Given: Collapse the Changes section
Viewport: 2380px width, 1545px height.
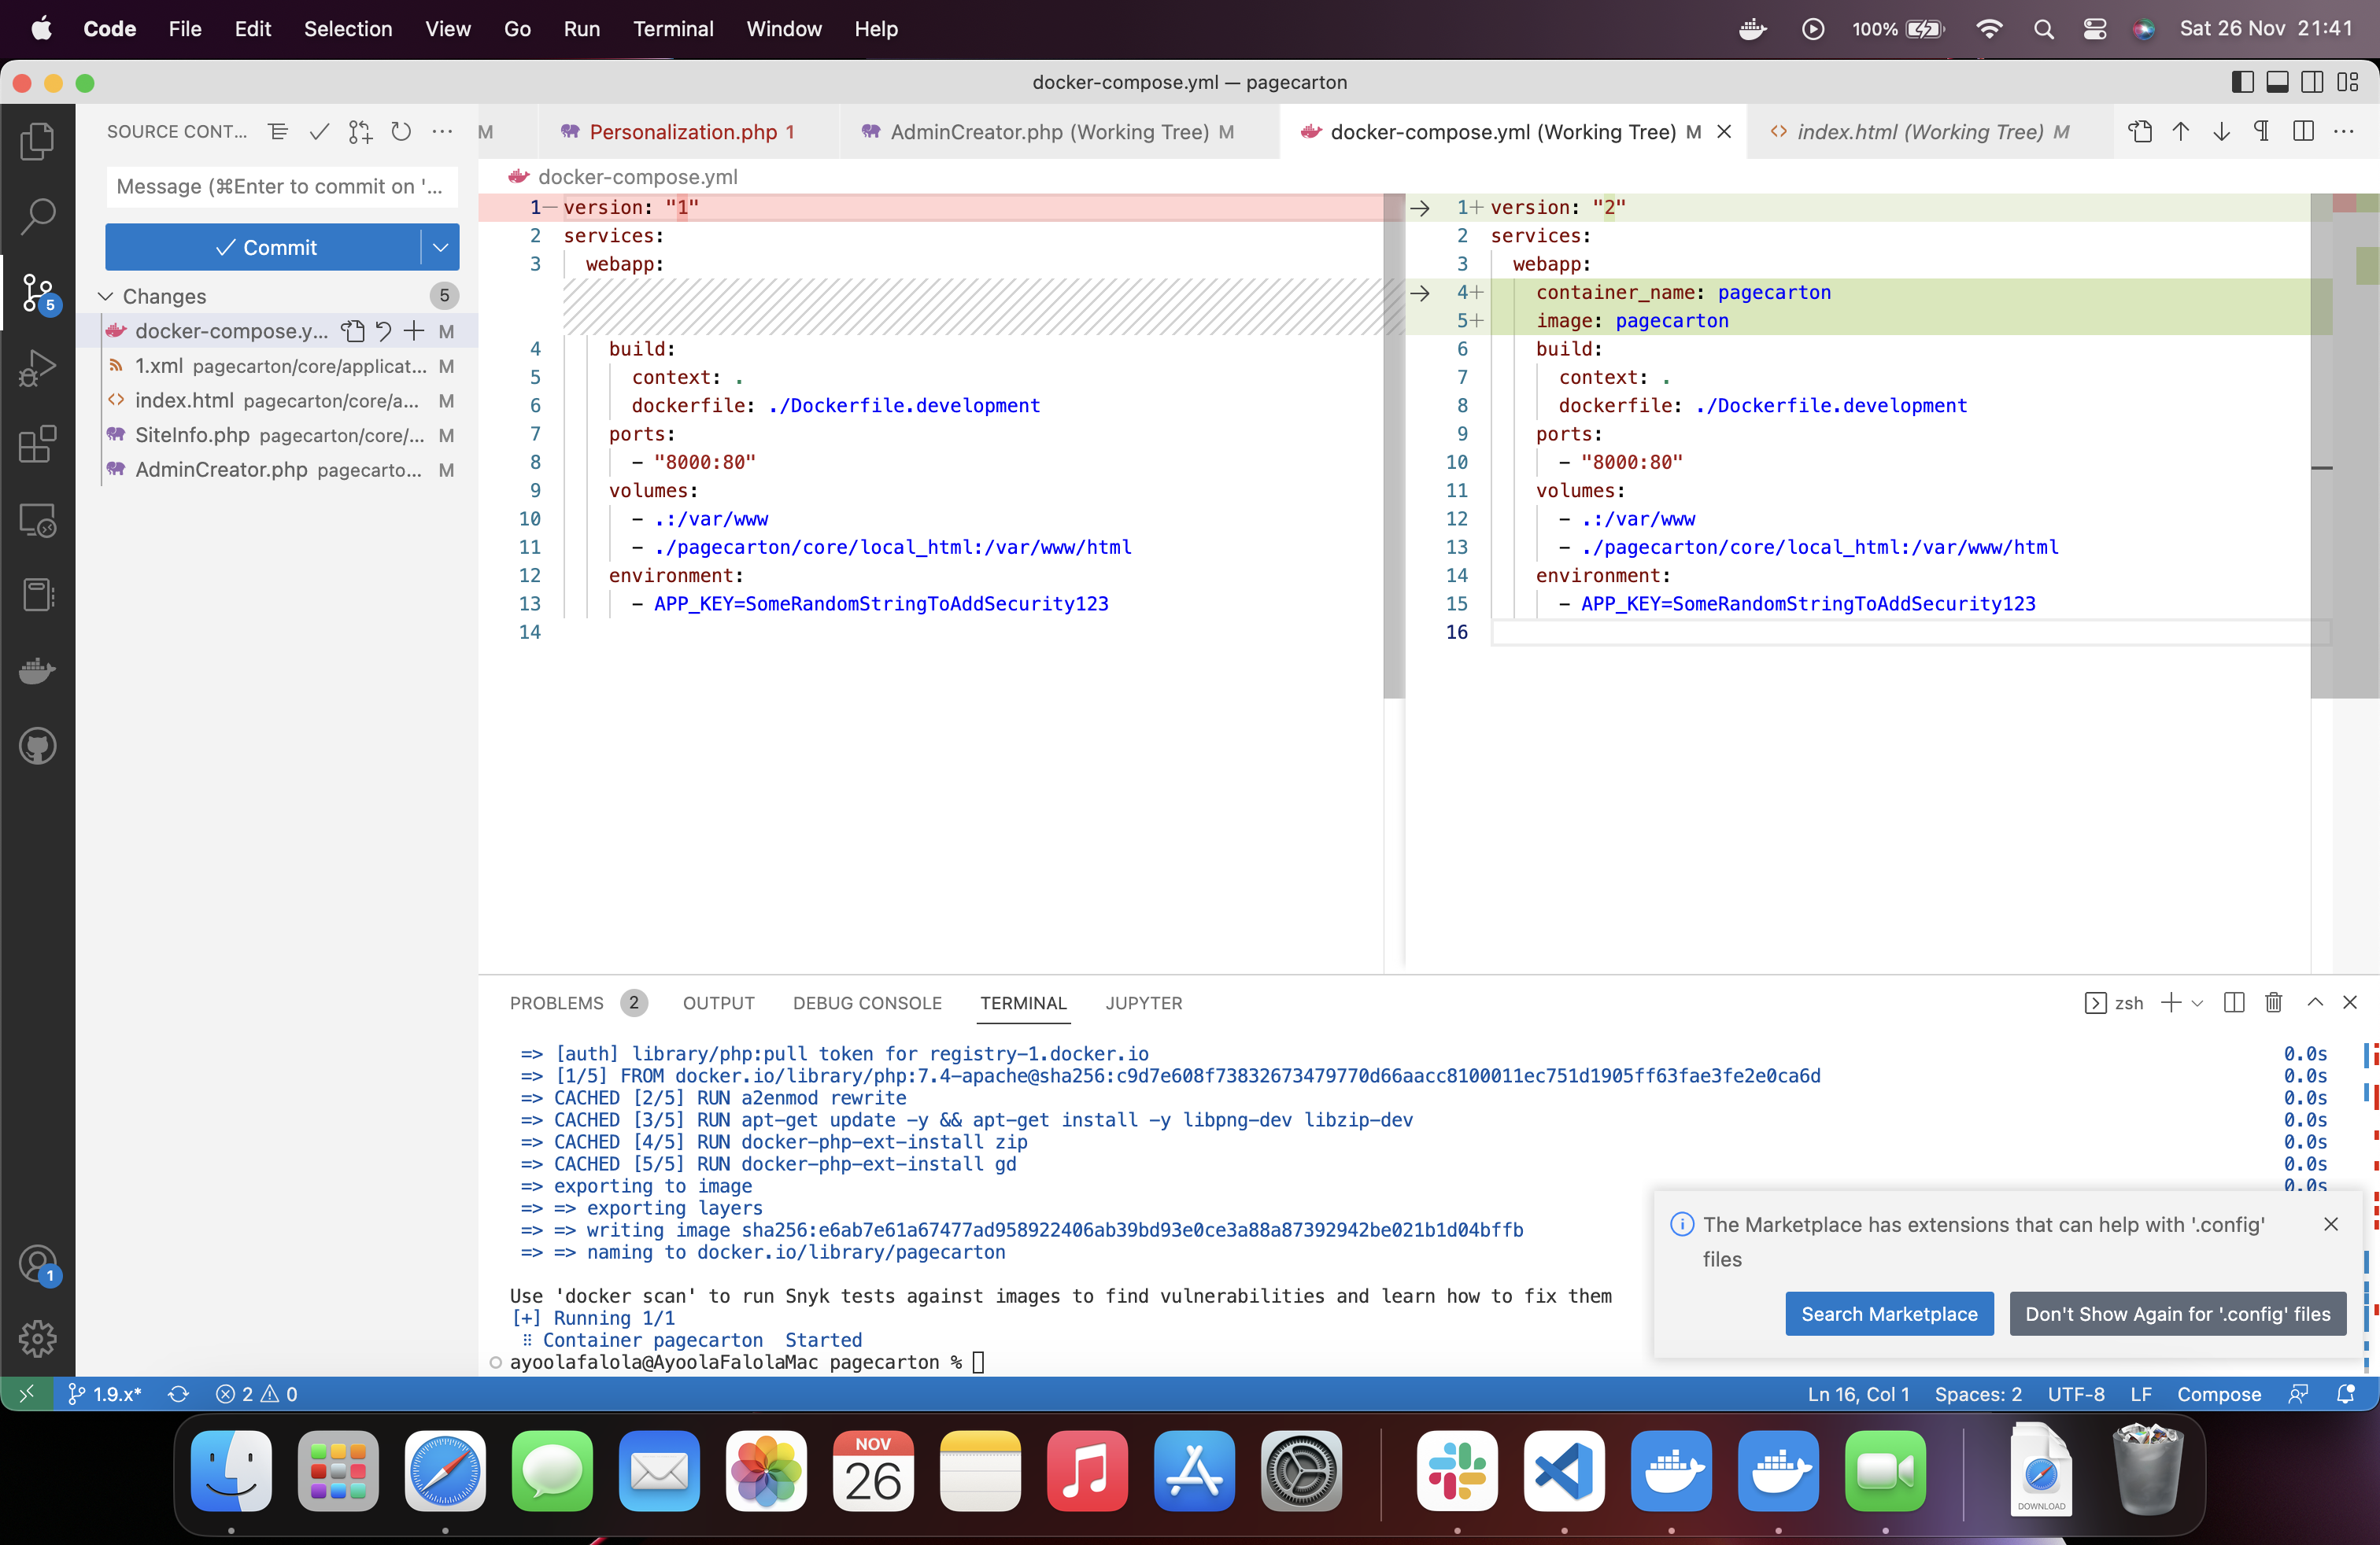Looking at the screenshot, I should 106,297.
